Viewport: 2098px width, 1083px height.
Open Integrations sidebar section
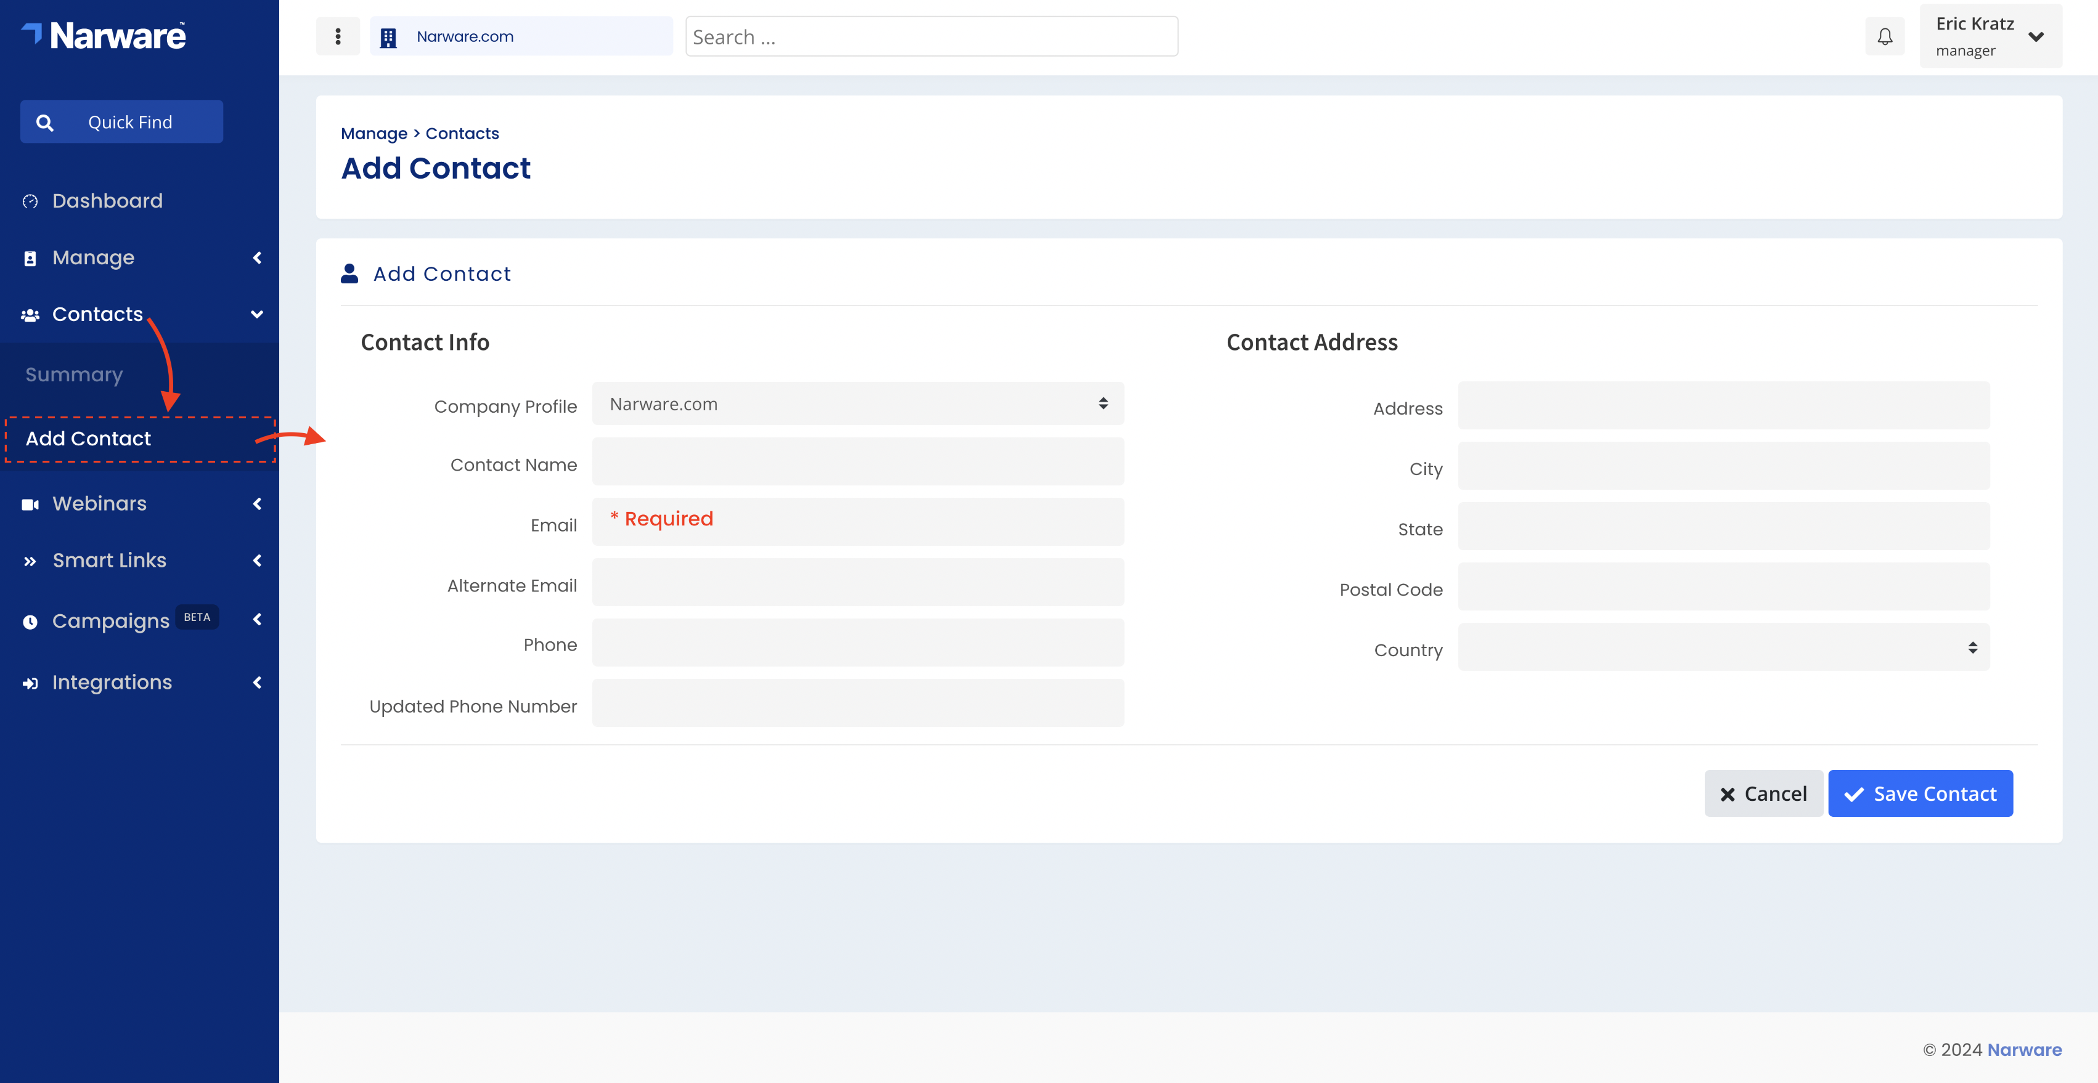click(112, 683)
